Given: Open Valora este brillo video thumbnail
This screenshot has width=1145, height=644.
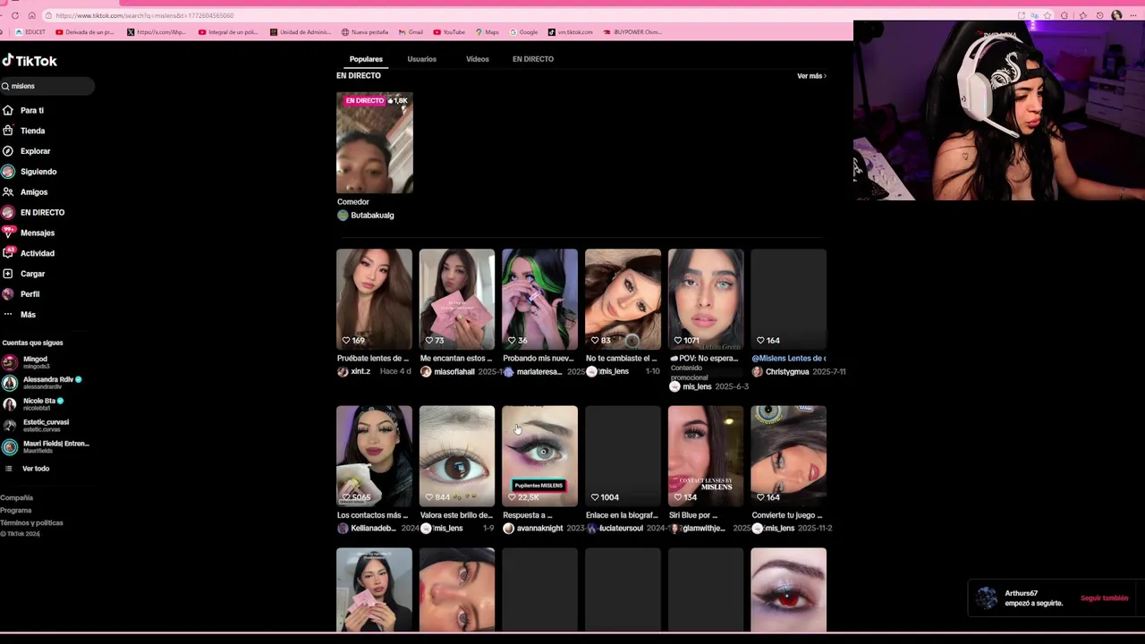Looking at the screenshot, I should pyautogui.click(x=457, y=456).
